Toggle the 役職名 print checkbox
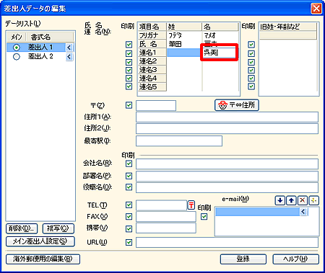 [x=129, y=187]
